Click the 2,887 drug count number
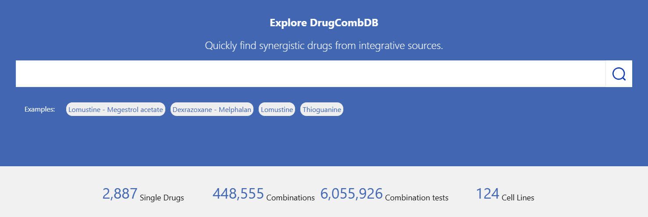 pos(120,193)
